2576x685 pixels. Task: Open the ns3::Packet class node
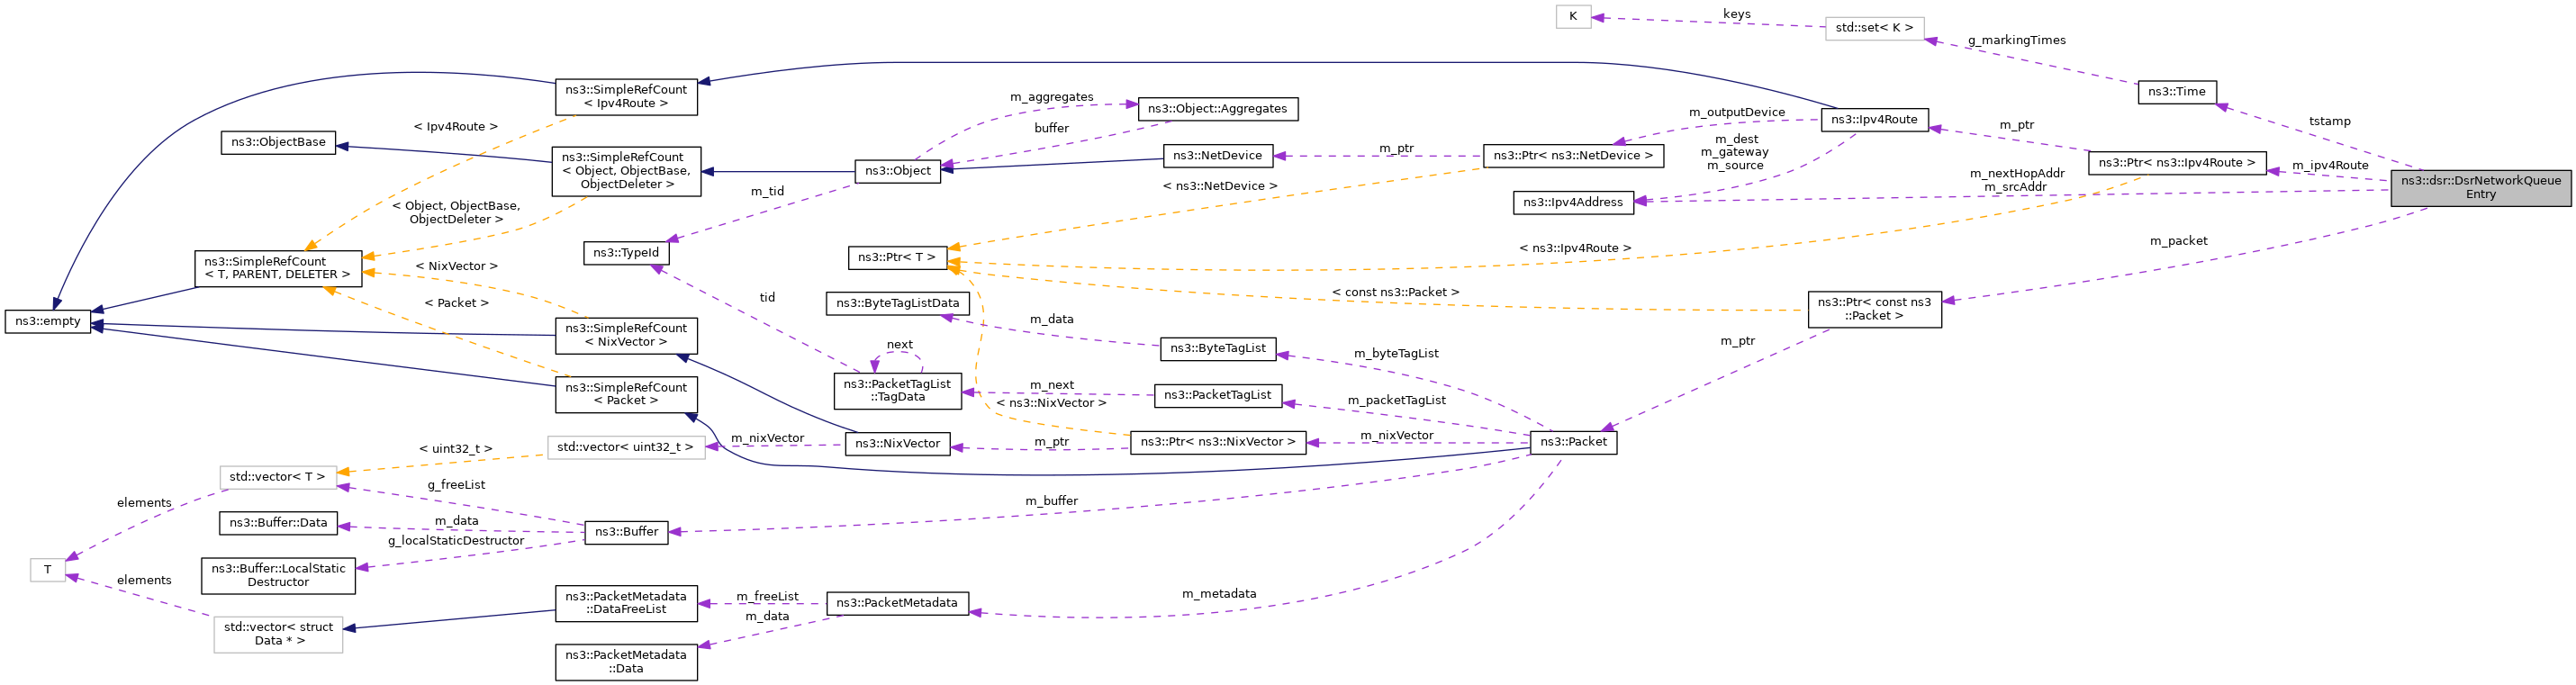tap(1573, 442)
